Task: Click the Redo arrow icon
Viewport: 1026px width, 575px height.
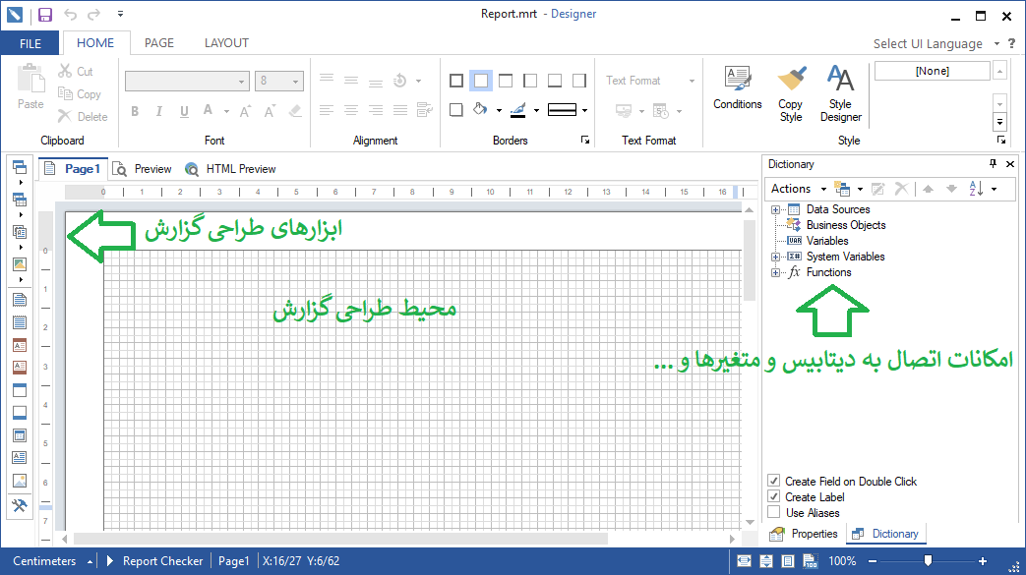Action: (x=94, y=15)
